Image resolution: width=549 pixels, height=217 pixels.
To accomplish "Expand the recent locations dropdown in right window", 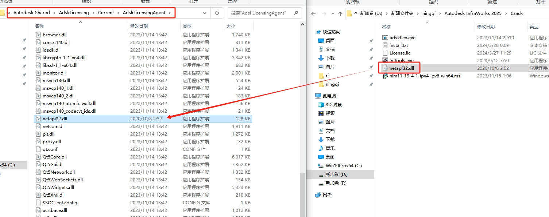I will pos(332,13).
